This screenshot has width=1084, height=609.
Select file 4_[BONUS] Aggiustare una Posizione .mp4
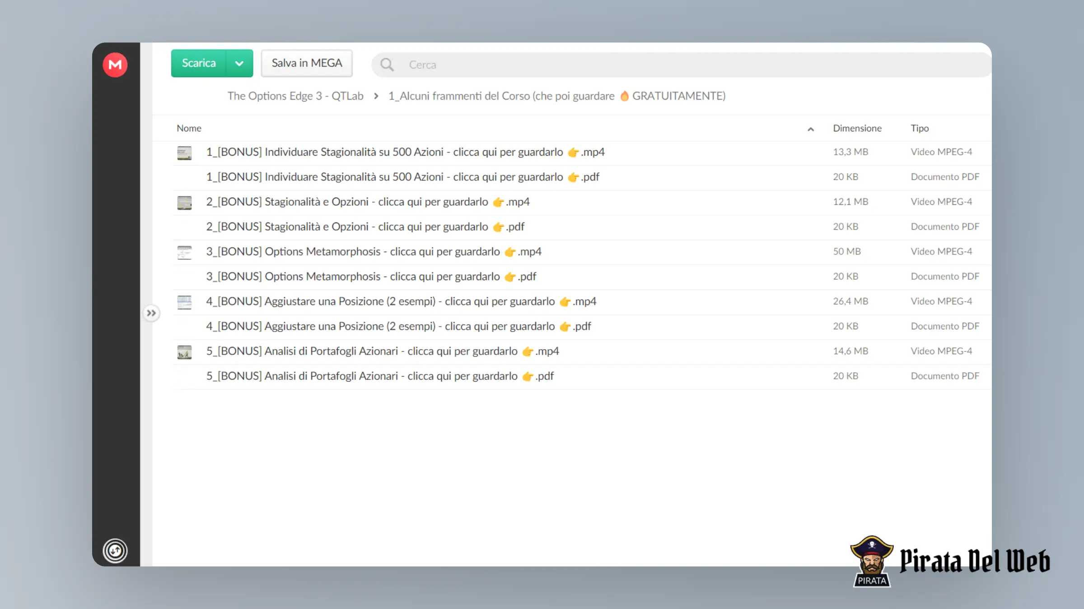click(x=401, y=301)
